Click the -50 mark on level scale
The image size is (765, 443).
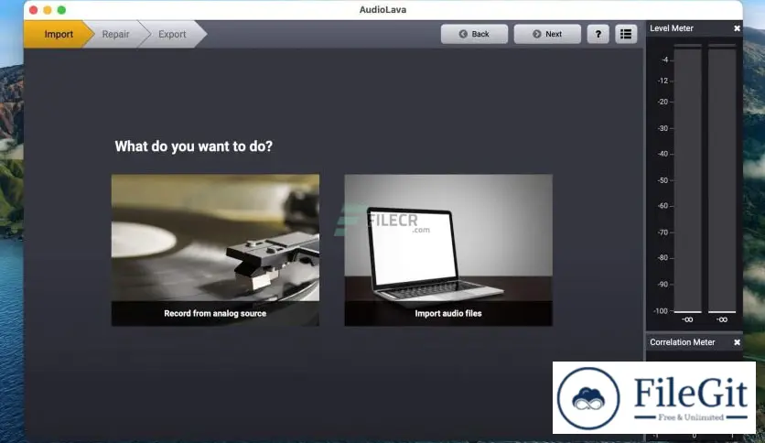(x=663, y=180)
